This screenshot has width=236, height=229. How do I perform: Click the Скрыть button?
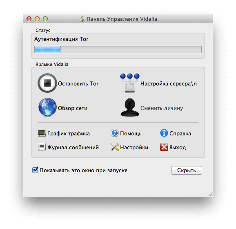[x=187, y=171]
